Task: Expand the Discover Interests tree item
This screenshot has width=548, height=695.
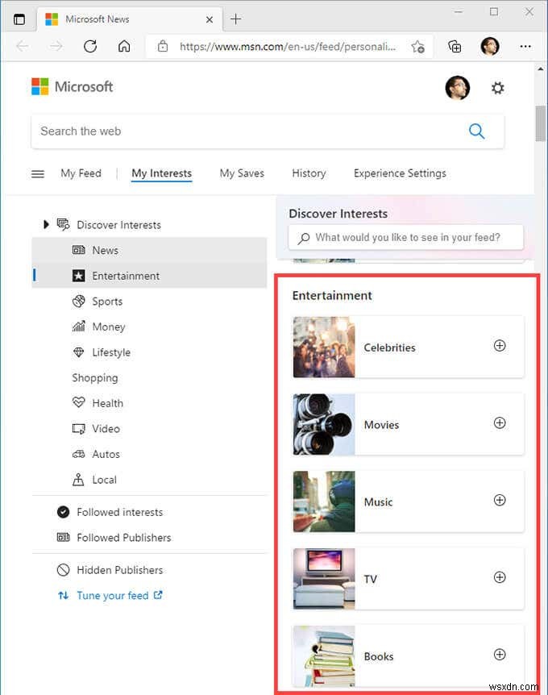Action: [x=46, y=224]
